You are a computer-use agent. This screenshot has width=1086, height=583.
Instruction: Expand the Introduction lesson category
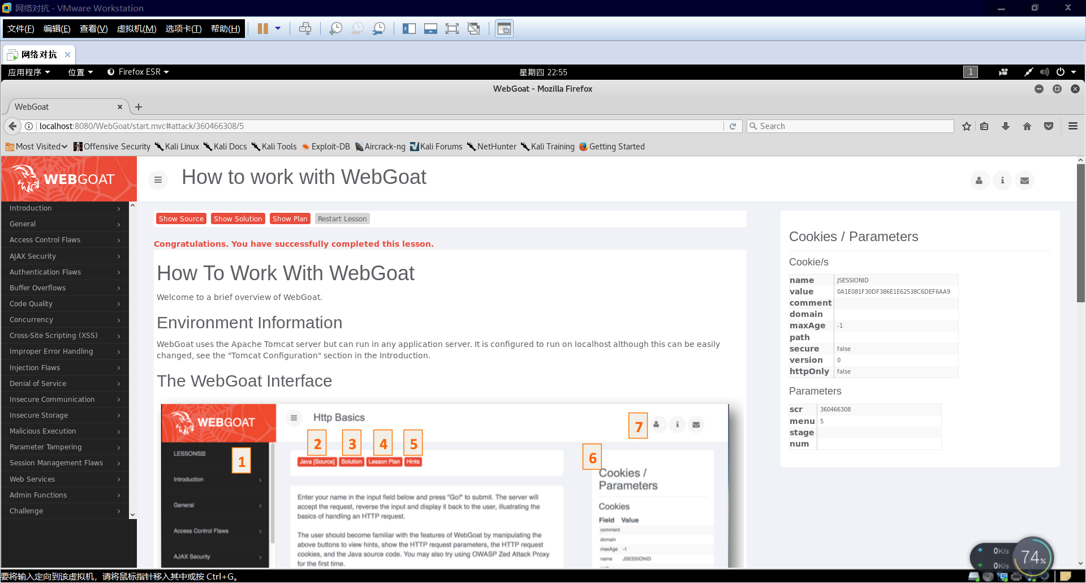pos(65,208)
